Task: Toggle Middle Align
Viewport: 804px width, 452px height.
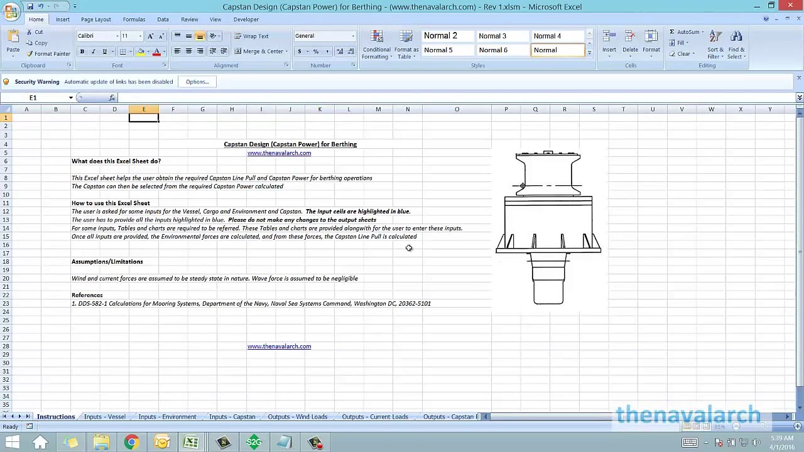Action: 188,36
